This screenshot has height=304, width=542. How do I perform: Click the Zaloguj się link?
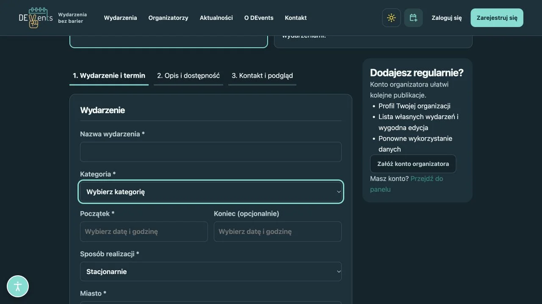(x=447, y=18)
